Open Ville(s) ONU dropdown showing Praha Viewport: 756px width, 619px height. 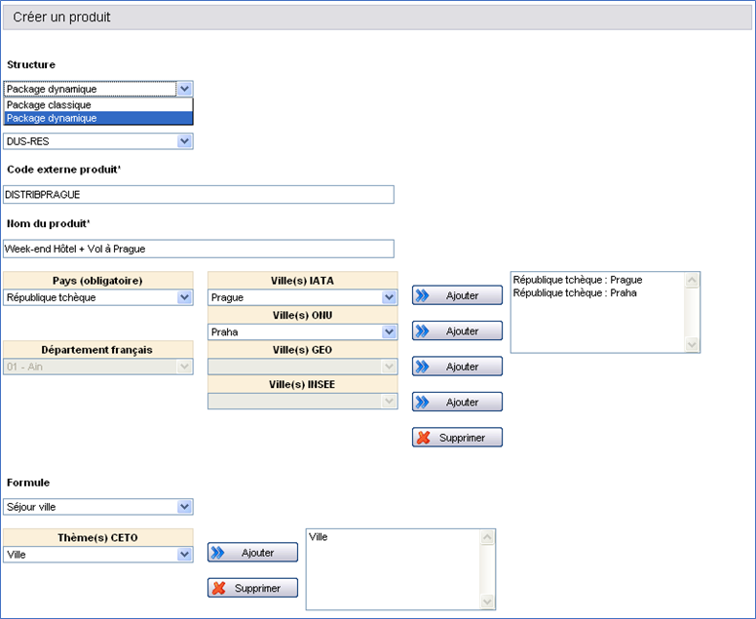pos(390,332)
